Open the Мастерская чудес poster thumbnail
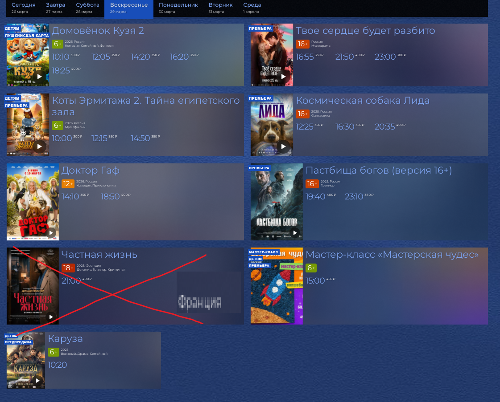 coord(277,286)
